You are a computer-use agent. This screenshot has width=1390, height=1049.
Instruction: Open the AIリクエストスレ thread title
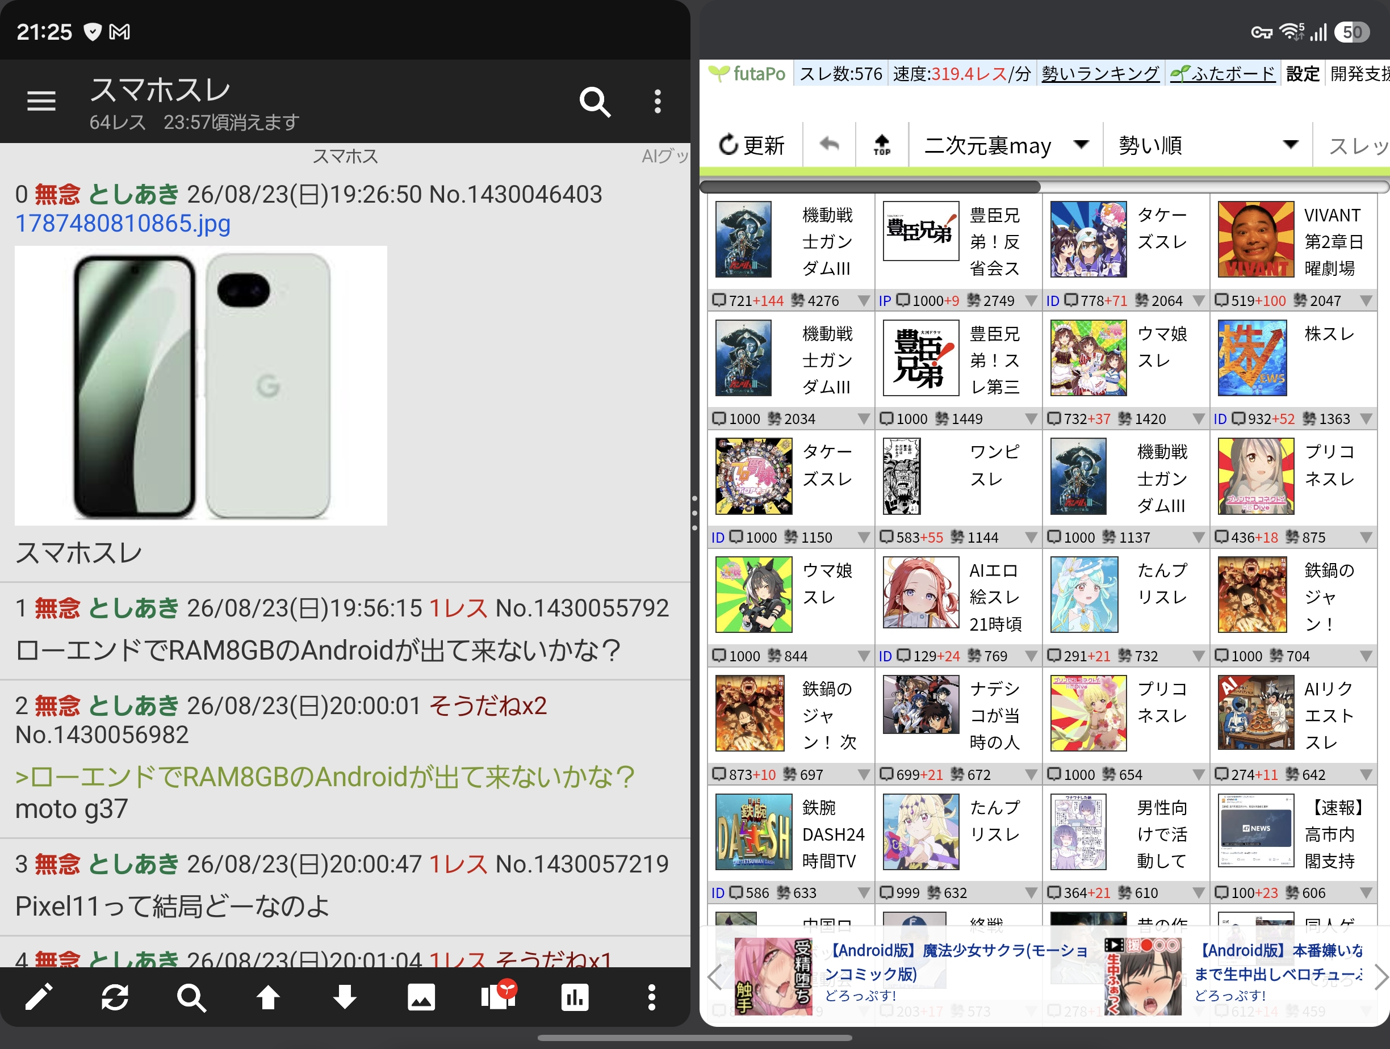coord(1329,715)
